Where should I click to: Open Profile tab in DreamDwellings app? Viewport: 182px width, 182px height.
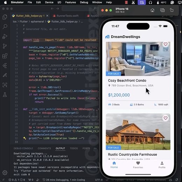point(162,165)
